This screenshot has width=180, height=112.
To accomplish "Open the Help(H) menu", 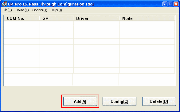I will tap(56, 10).
